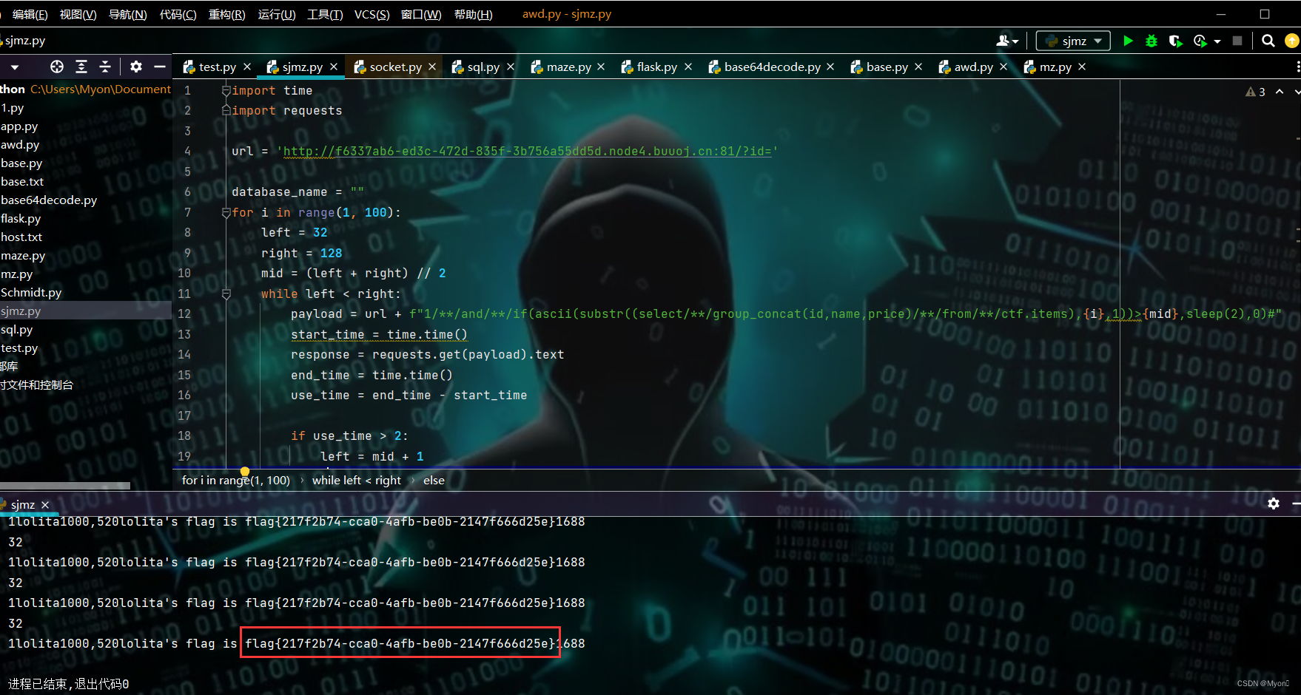This screenshot has height=695, width=1301.
Task: Collapse all nodes in project tree toolbar
Action: coord(105,67)
